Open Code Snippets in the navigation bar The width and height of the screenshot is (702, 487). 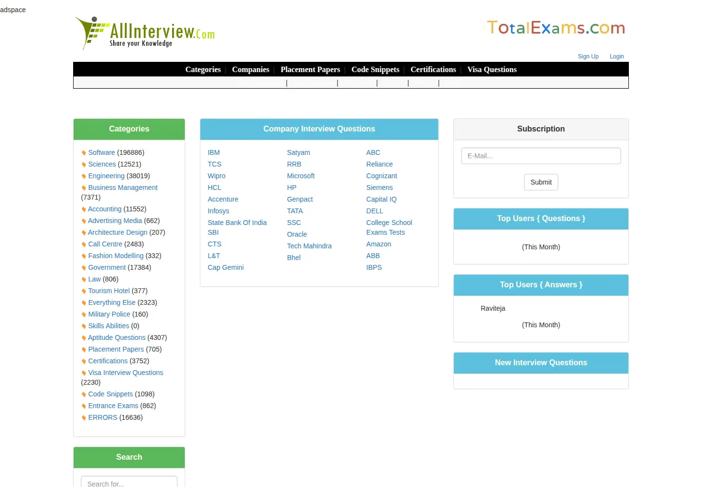[x=375, y=69]
